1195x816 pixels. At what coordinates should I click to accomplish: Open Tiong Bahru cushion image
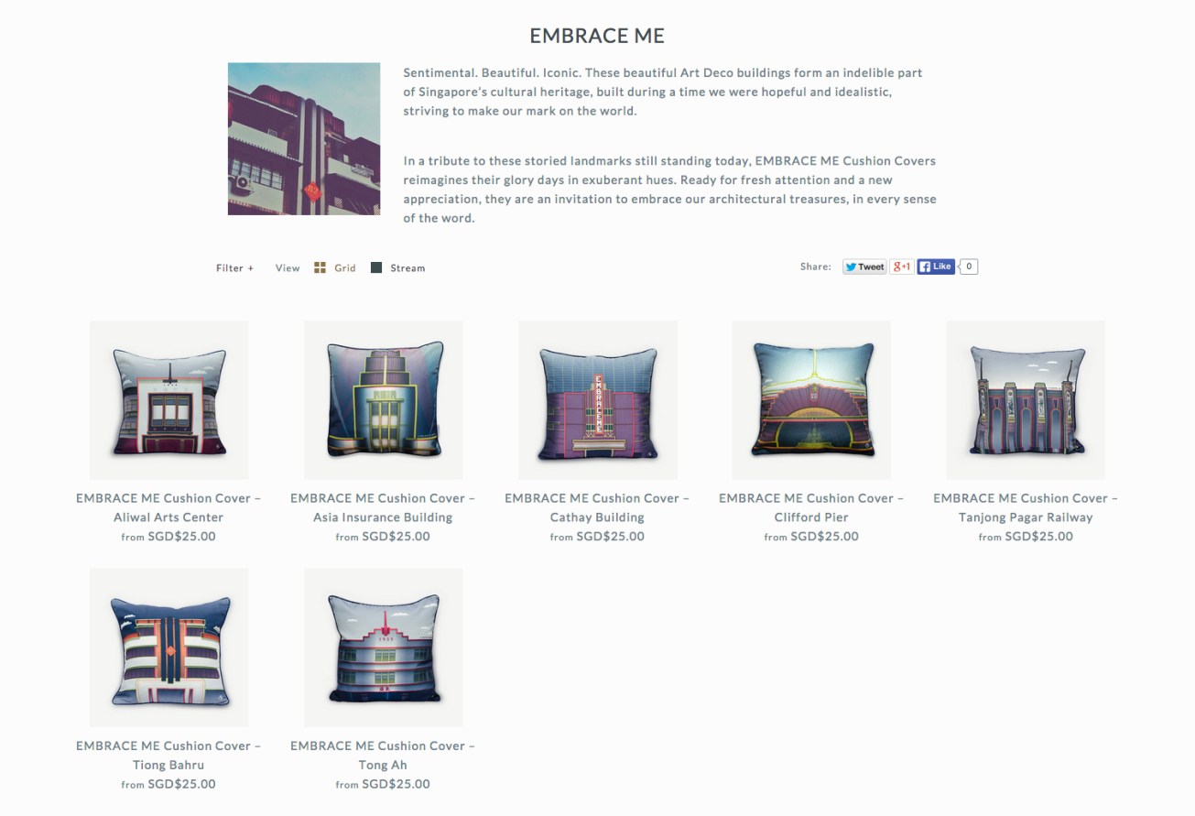pos(168,647)
